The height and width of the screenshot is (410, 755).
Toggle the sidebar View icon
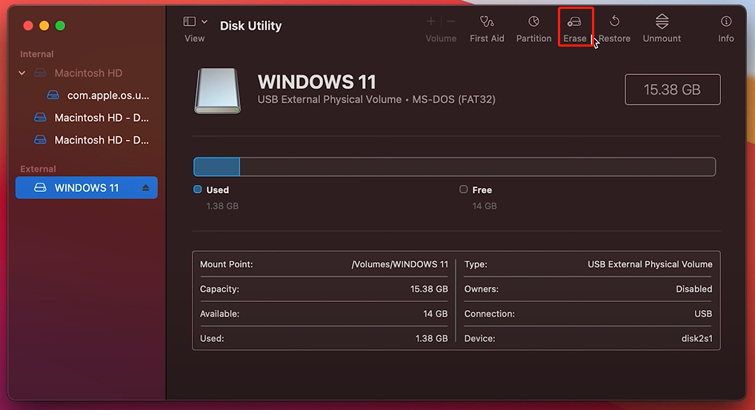(x=189, y=21)
